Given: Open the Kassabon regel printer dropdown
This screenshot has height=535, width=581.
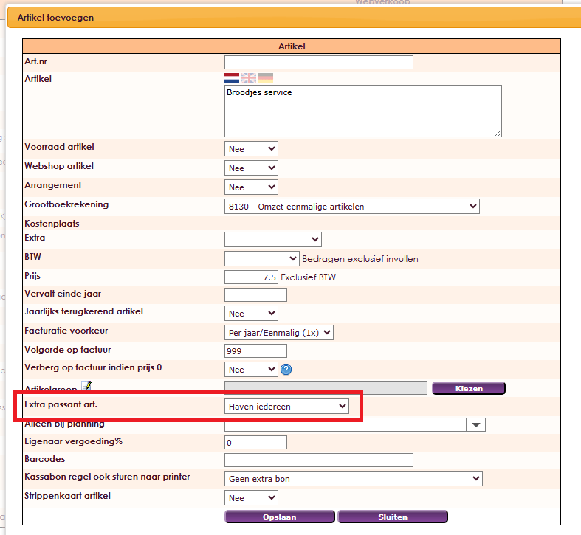Looking at the screenshot, I should point(353,479).
